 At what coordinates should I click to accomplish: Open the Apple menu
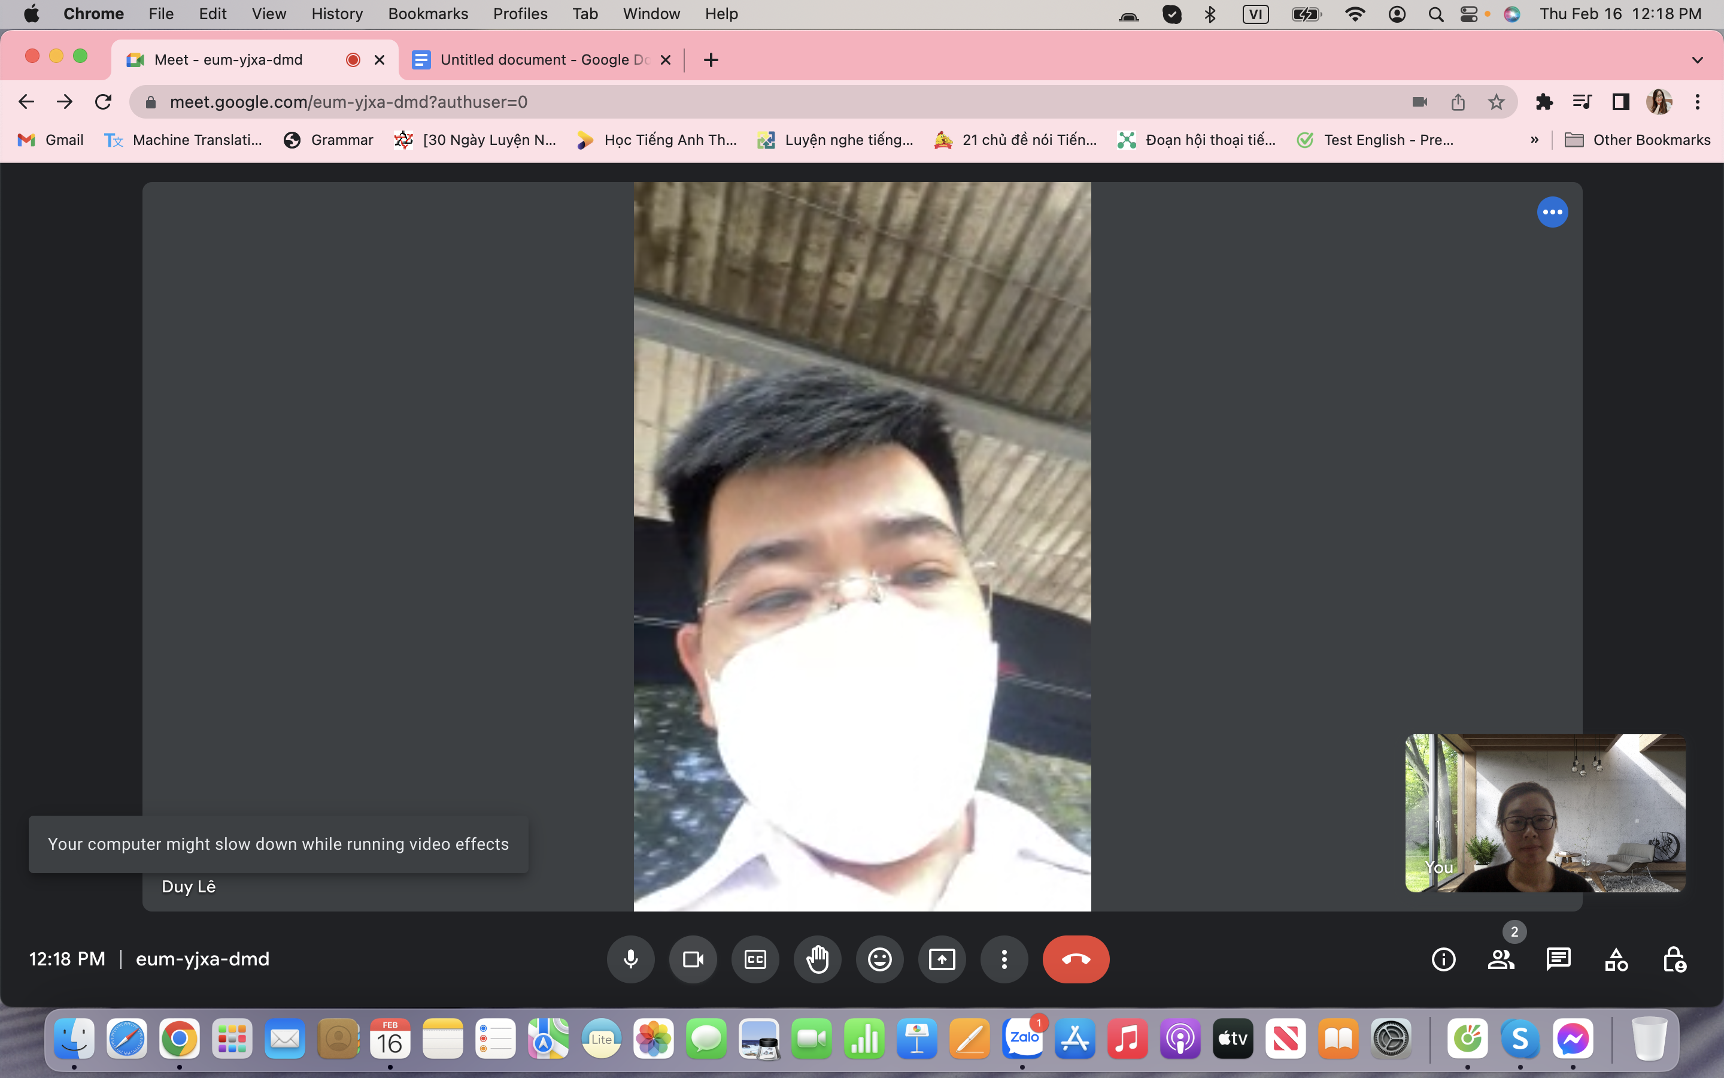[x=31, y=14]
